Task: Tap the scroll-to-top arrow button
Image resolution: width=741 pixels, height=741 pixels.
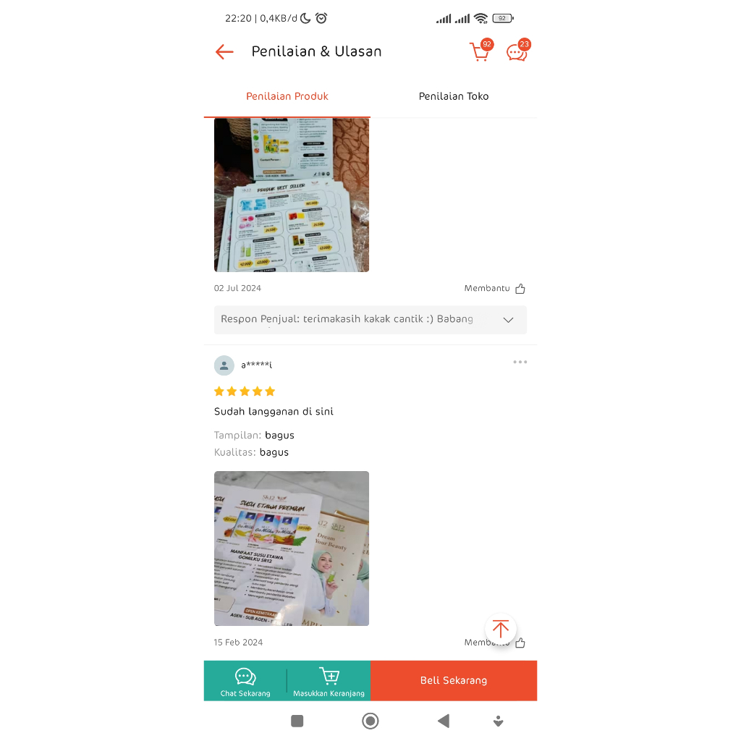Action: [x=501, y=629]
